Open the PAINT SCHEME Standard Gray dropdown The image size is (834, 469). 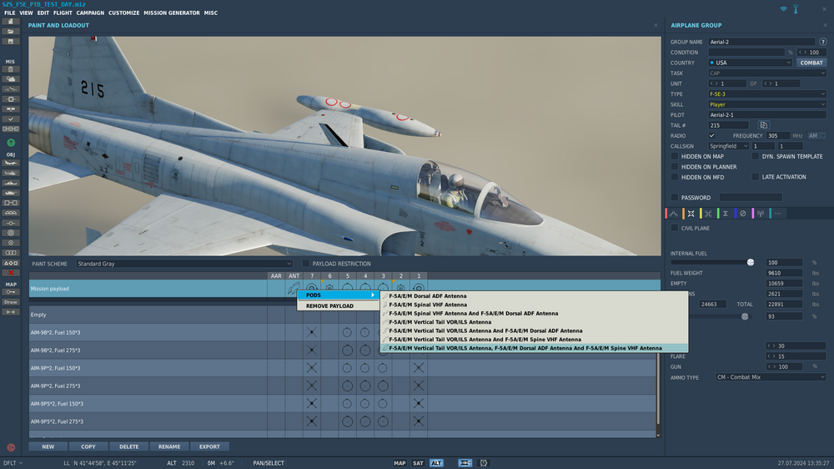pyautogui.click(x=184, y=264)
